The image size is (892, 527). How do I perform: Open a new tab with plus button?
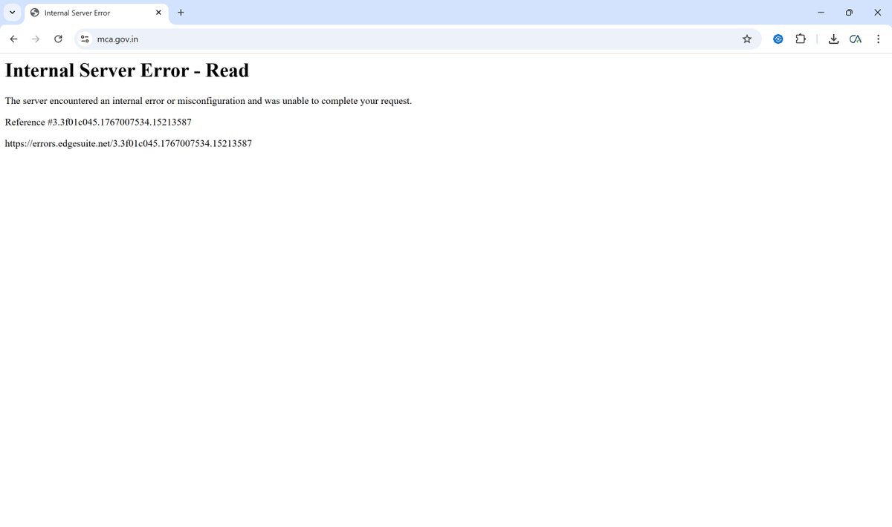tap(181, 13)
